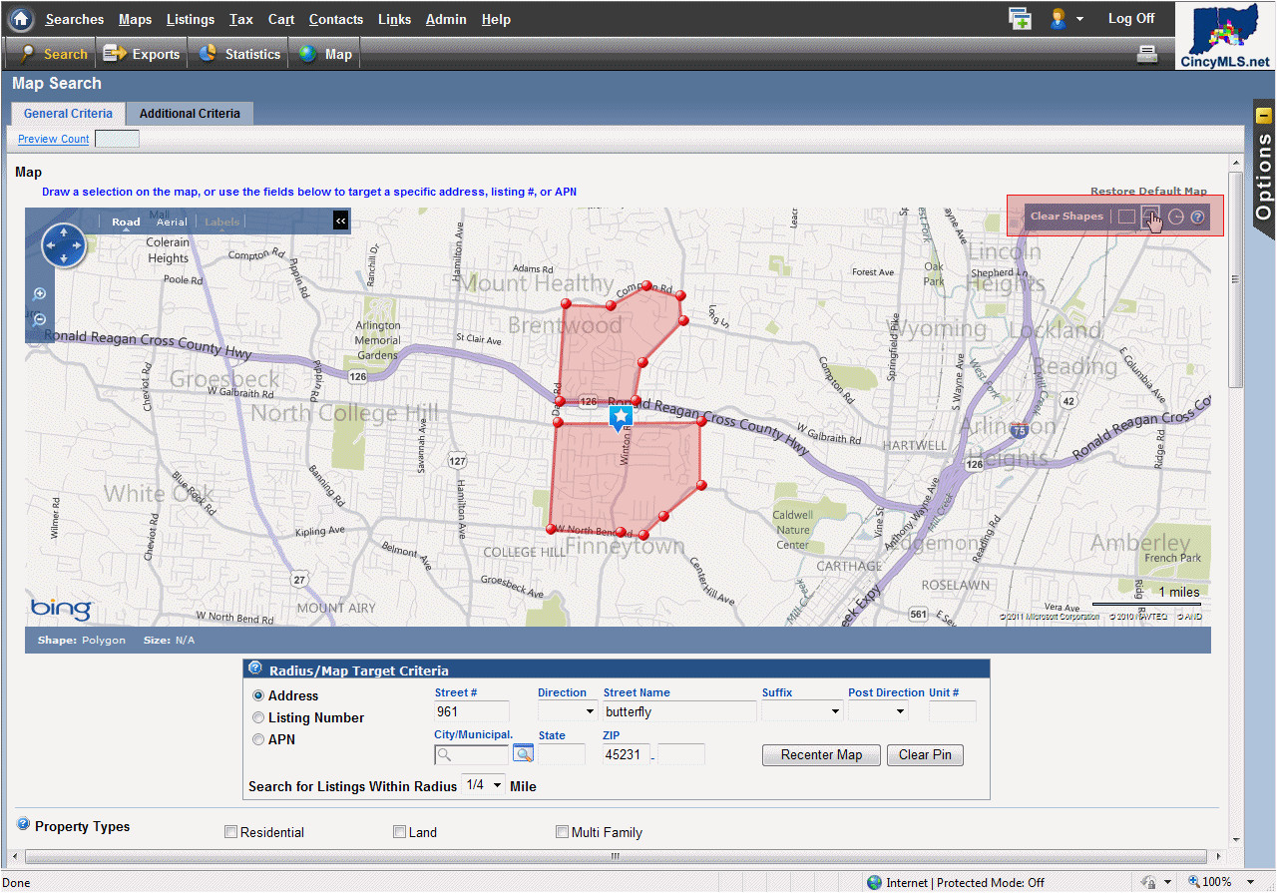This screenshot has height=893, width=1277.
Task: Open the Maps menu
Action: pos(135,19)
